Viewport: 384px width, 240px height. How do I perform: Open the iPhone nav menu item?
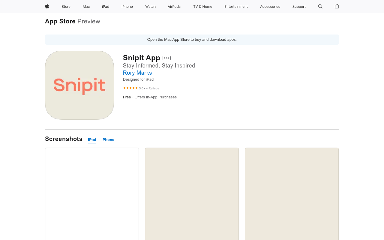click(127, 7)
